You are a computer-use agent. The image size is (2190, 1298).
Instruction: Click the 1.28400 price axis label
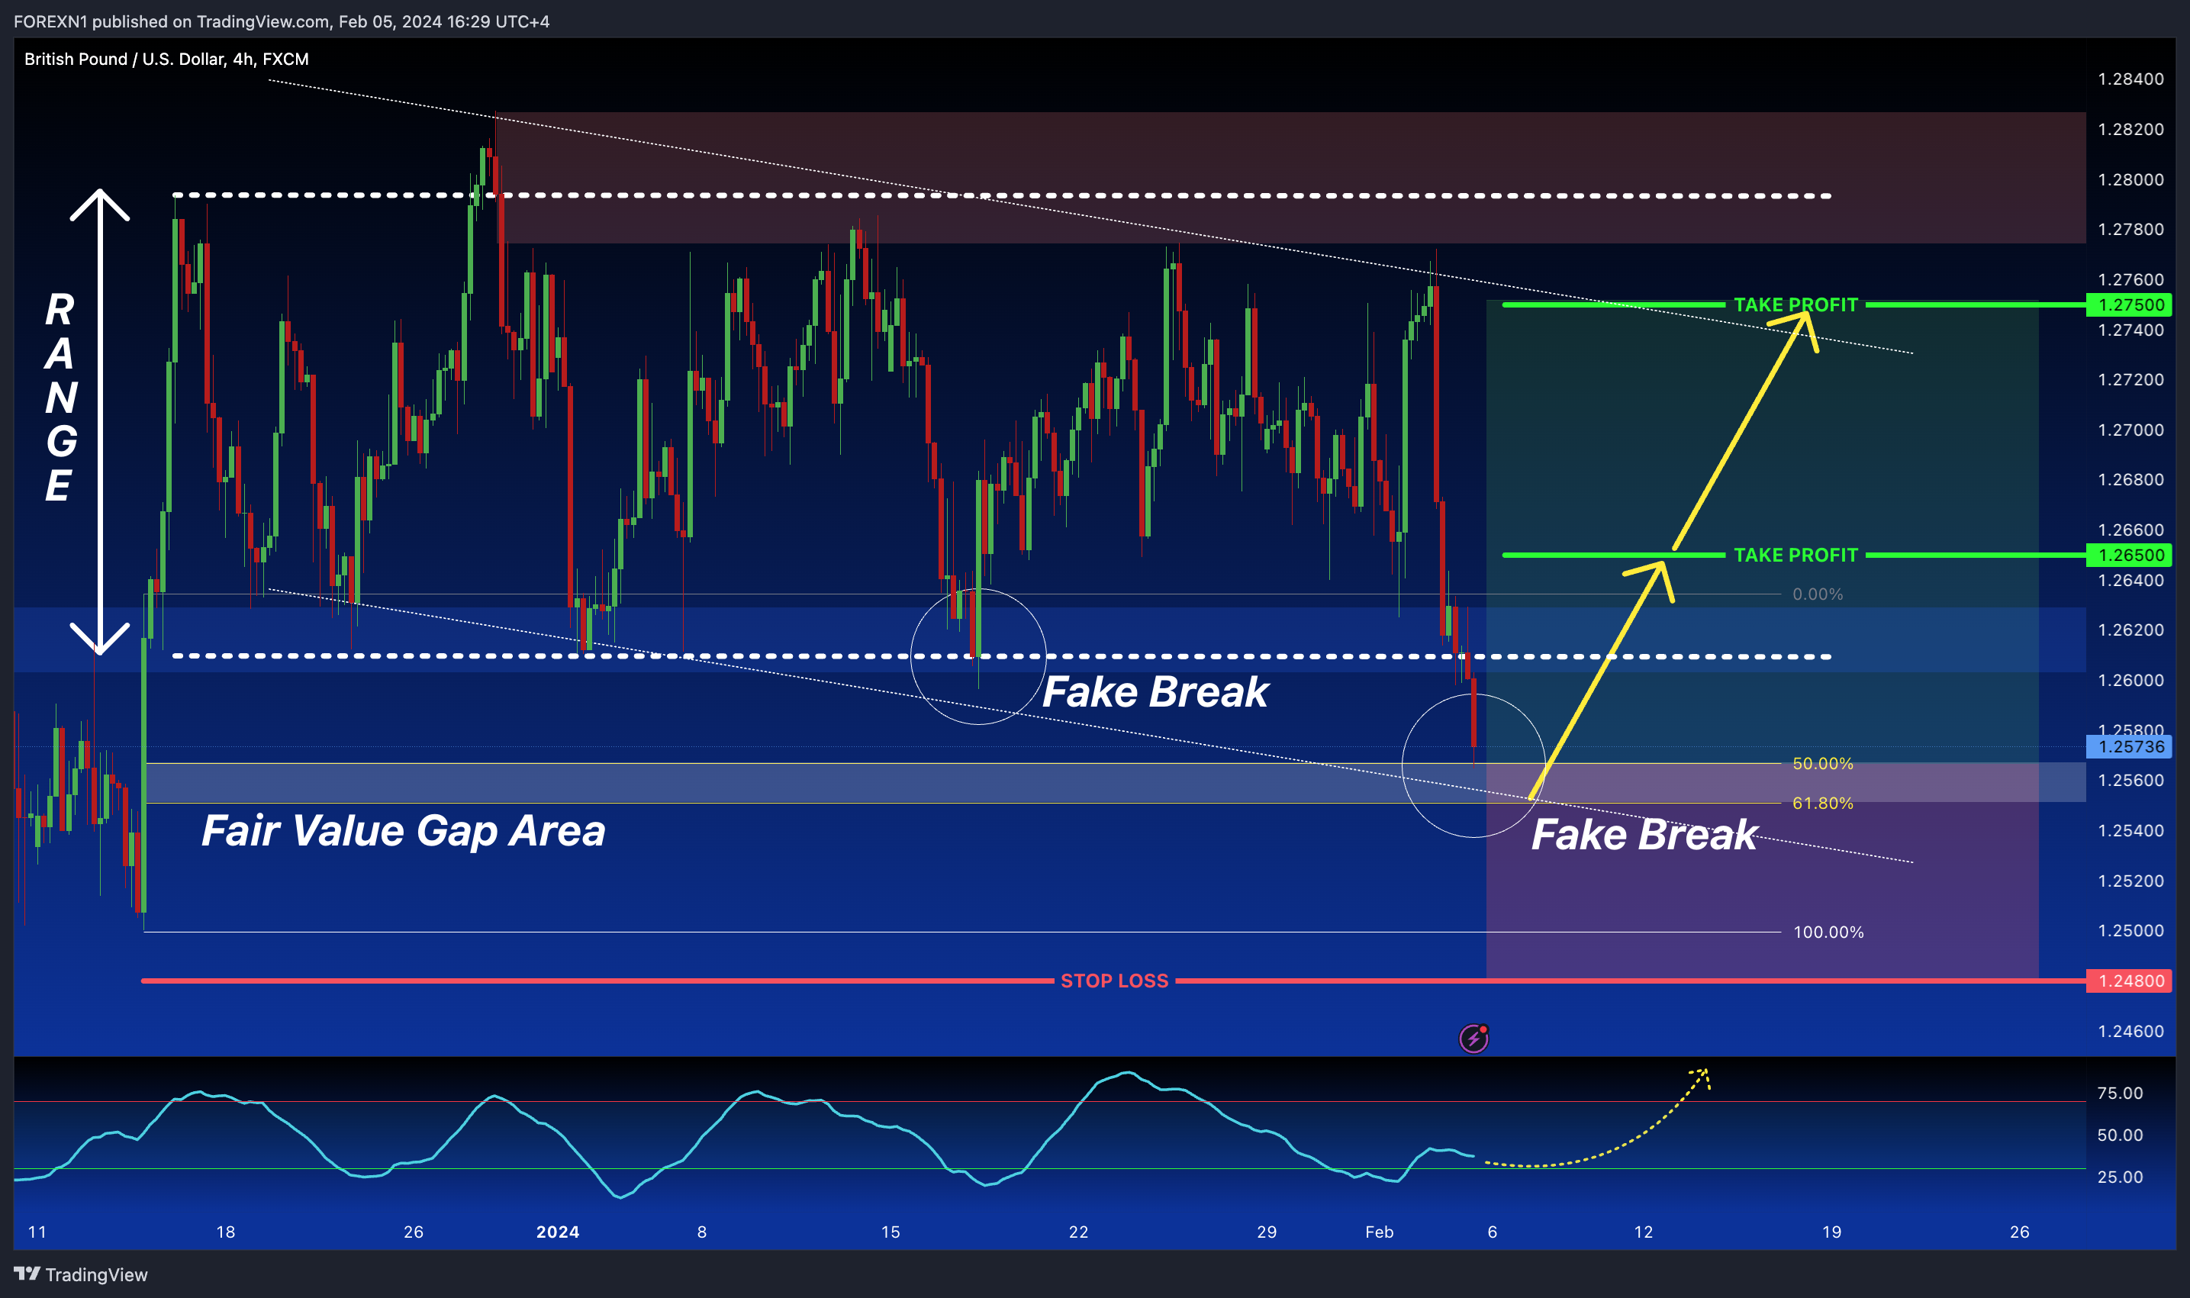pos(2130,79)
